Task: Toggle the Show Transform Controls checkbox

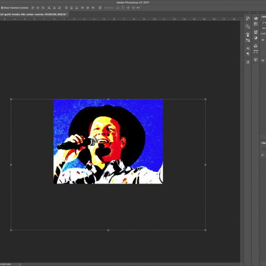Action: [2, 8]
